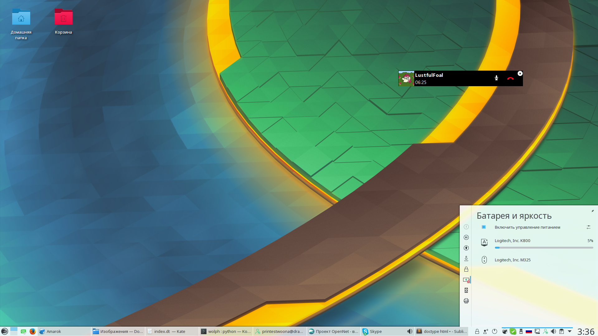Open the clipboard tray icon
Viewport: 598px width, 336px height.
pos(561,332)
